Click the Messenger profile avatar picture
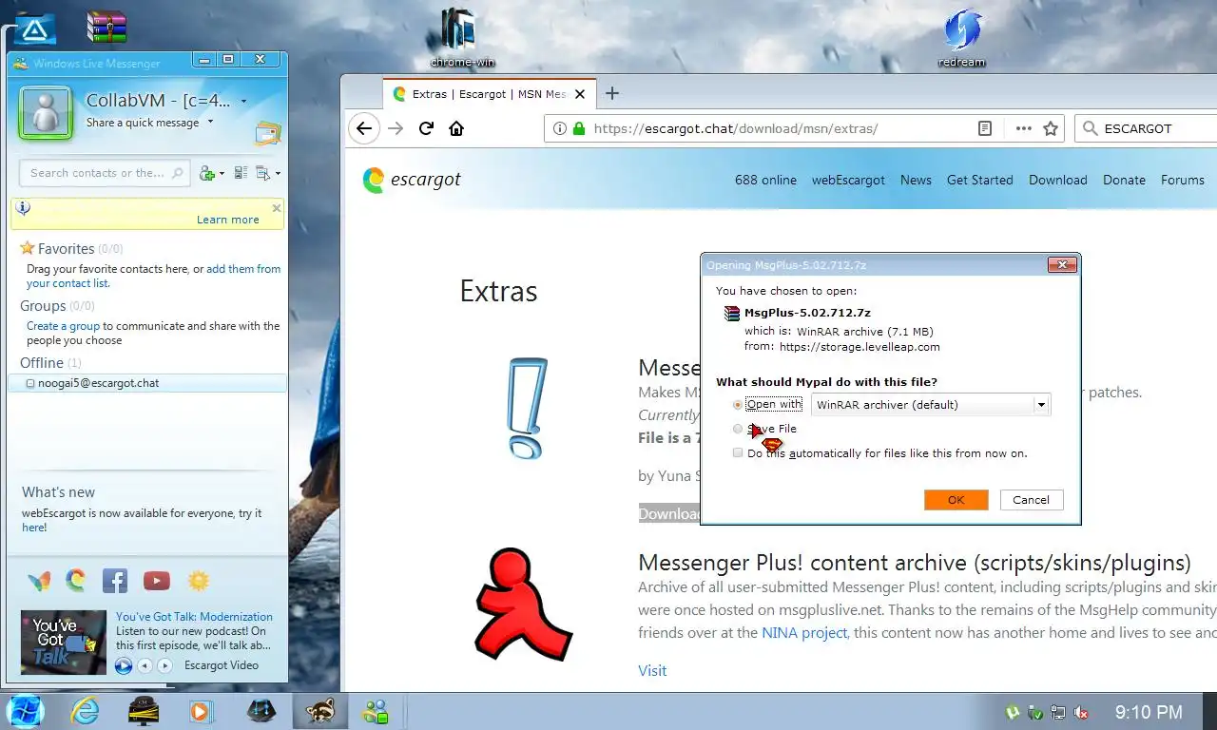Screen dimensions: 1217x730 click(45, 112)
